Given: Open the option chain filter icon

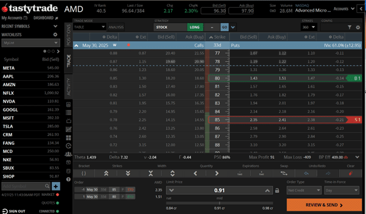Looking at the screenshot, I should tap(350, 28).
